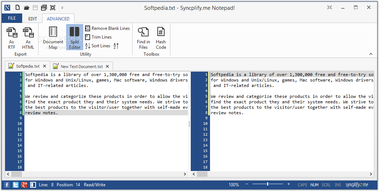Click line 1 text in right editor pane
The width and height of the screenshot is (379, 191).
coord(292,75)
